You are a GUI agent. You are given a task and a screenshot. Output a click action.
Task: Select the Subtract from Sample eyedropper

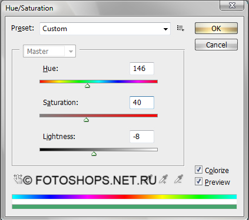(178, 179)
